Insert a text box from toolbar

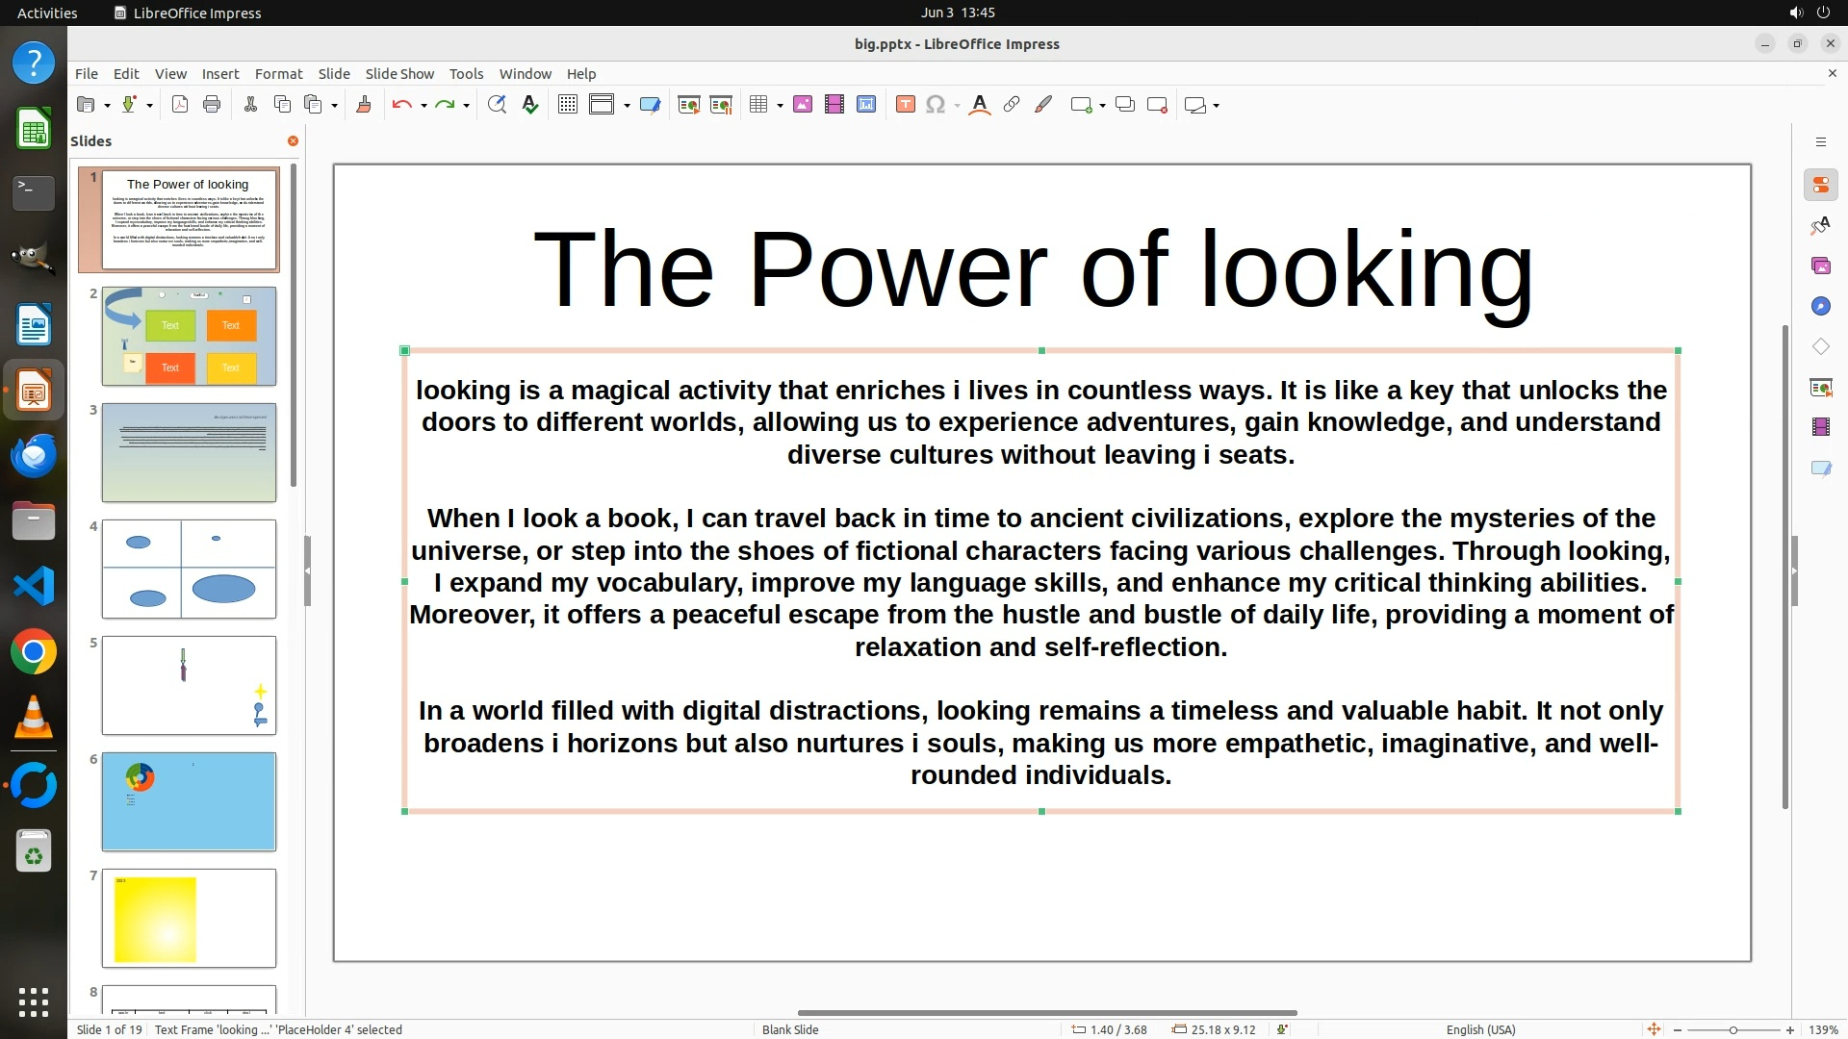point(905,105)
